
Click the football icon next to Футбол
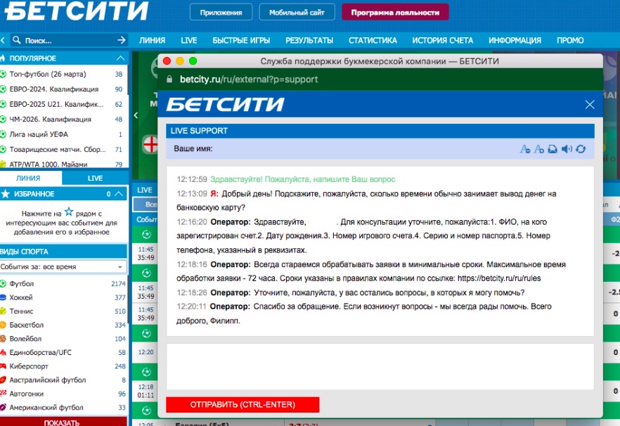click(x=3, y=283)
